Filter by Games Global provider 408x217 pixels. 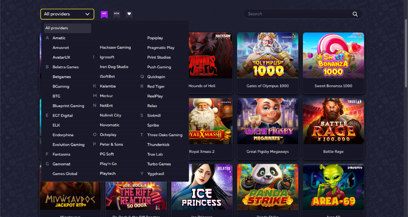pyautogui.click(x=65, y=174)
